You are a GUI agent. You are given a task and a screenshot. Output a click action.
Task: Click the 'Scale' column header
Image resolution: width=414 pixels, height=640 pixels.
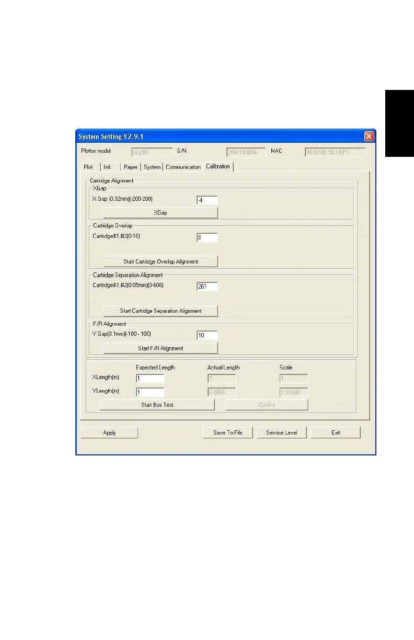point(286,368)
